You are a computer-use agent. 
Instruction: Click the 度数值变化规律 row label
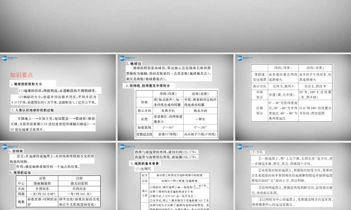[x=259, y=77]
